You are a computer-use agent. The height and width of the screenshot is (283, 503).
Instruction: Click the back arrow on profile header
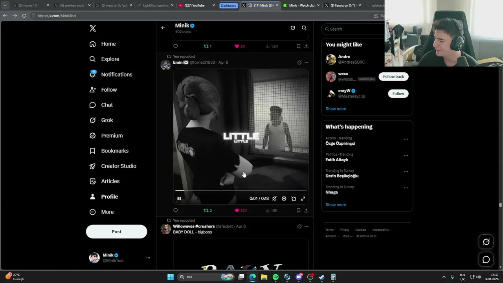163,28
